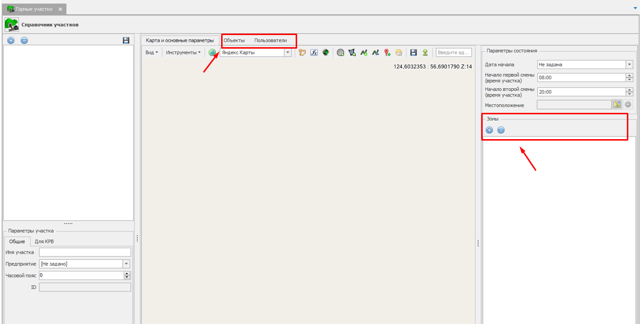Click the Имя участка input field

[x=85, y=252]
